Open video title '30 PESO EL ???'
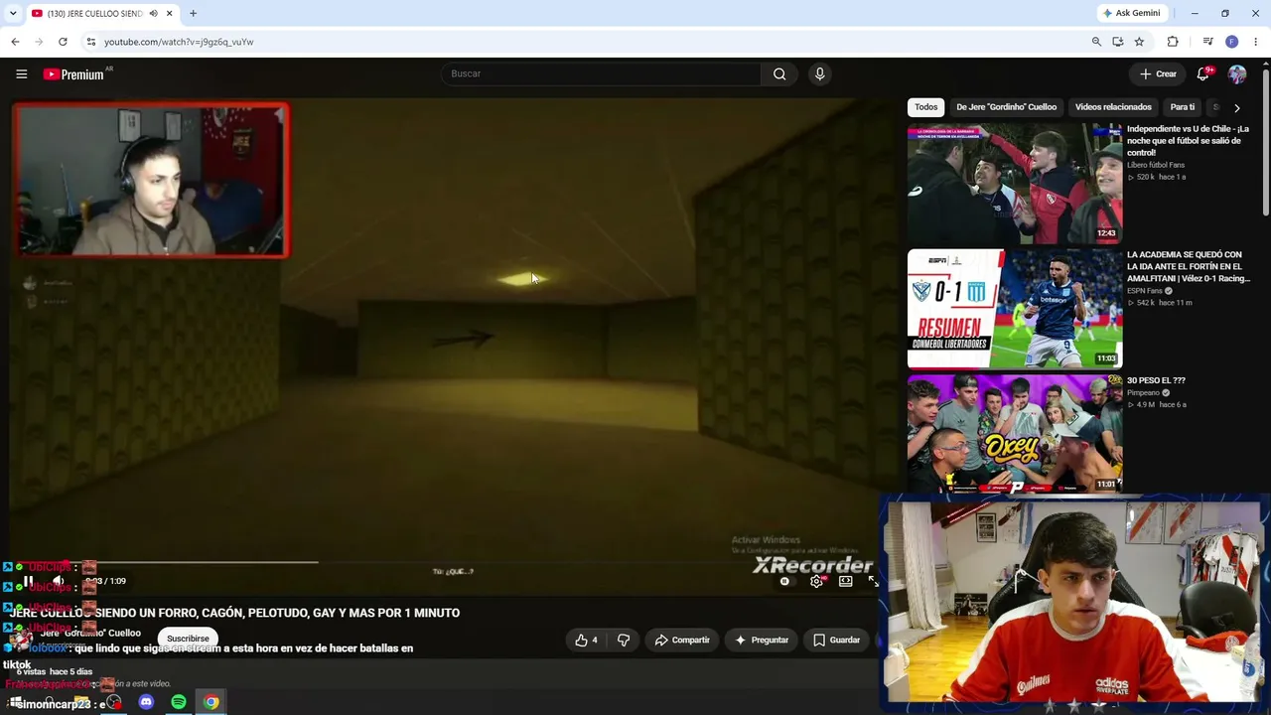This screenshot has height=715, width=1271. (1156, 380)
